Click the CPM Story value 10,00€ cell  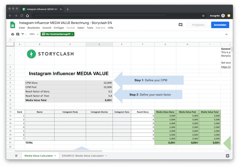[x=99, y=83]
